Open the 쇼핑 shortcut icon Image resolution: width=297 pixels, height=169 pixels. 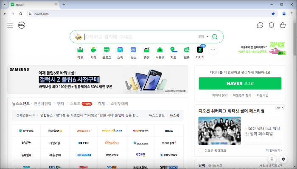(120, 50)
